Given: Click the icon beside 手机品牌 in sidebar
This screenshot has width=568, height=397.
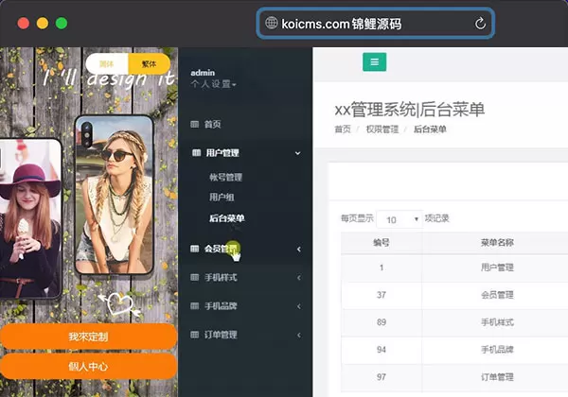Looking at the screenshot, I should click(x=194, y=306).
